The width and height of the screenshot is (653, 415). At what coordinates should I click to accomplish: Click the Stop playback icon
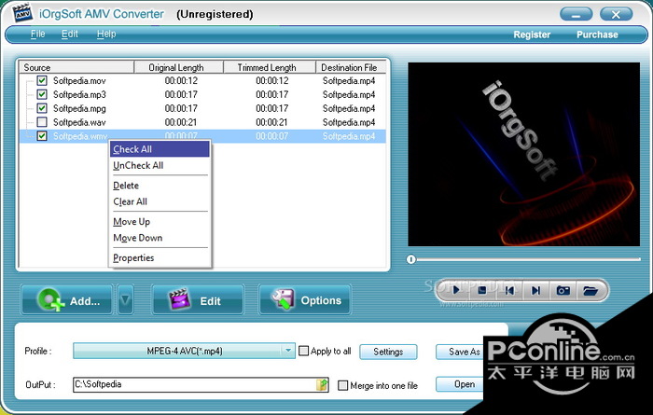[x=482, y=291]
